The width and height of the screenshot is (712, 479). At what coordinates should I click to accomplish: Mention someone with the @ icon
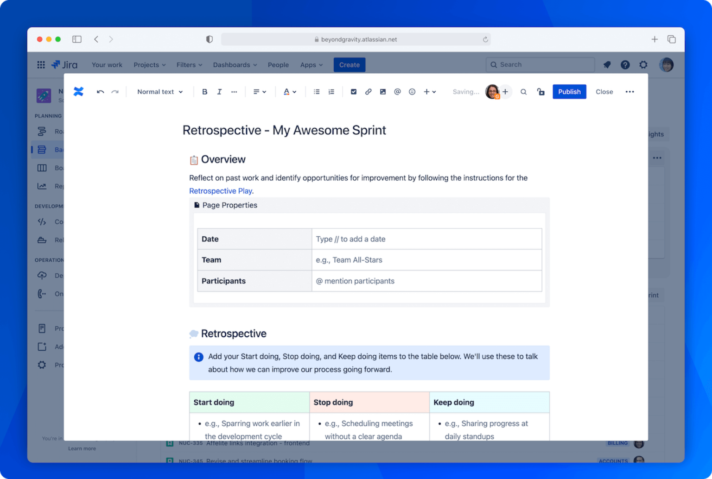click(397, 91)
